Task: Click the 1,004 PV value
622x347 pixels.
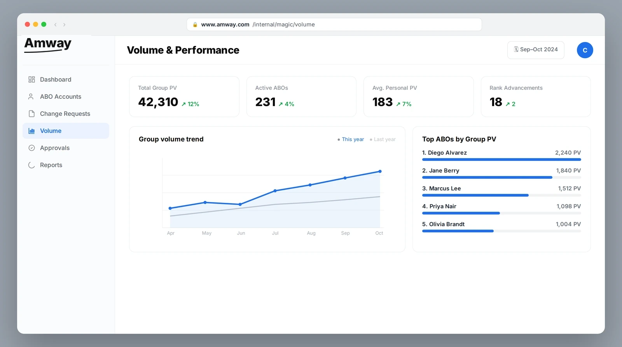Action: (568, 224)
